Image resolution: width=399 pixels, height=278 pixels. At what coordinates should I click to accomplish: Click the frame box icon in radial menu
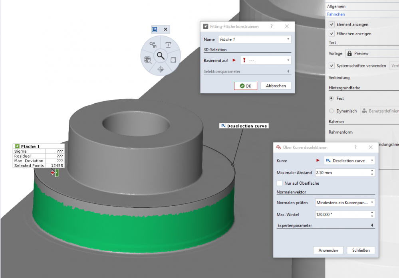click(173, 60)
